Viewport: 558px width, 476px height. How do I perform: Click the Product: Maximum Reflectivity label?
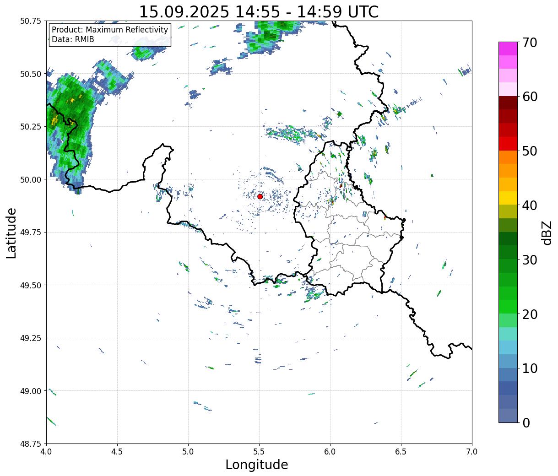(110, 30)
